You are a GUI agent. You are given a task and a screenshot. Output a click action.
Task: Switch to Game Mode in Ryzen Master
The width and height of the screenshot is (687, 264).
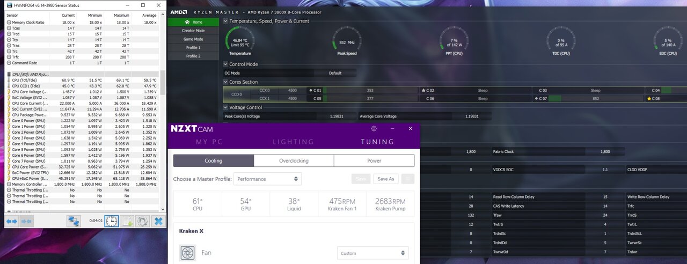pyautogui.click(x=193, y=39)
